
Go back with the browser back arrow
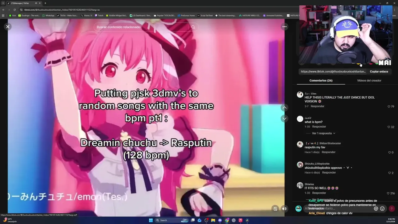(3, 10)
